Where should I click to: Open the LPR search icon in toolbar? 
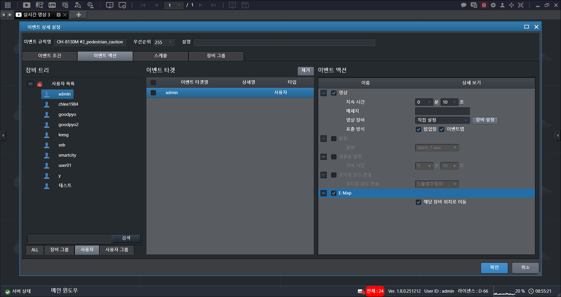[x=52, y=5]
